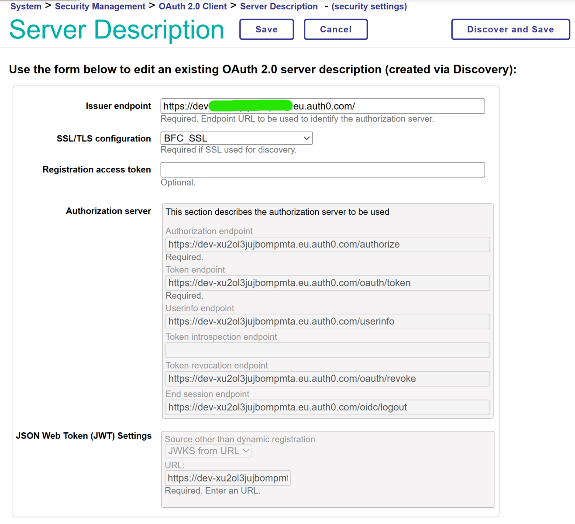Open the System breadcrumb link

tap(26, 7)
